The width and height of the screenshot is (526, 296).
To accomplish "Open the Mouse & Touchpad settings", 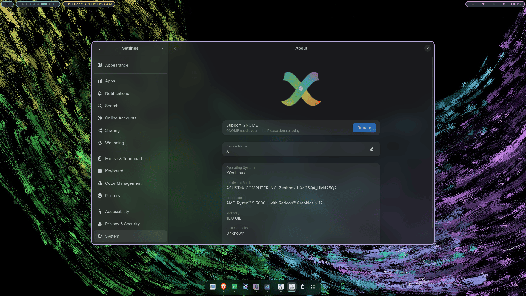I will [x=123, y=158].
